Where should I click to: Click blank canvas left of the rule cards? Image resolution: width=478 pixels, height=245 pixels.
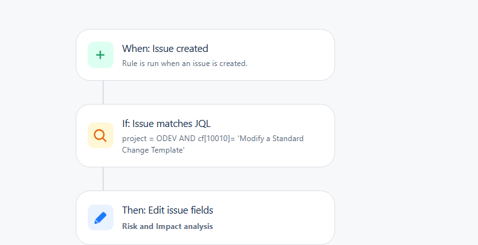[x=37, y=122]
